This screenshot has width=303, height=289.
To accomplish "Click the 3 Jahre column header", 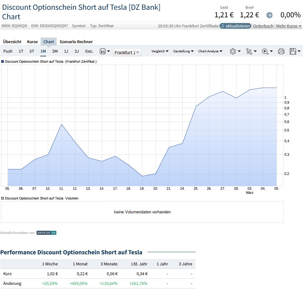I will pos(186,264).
